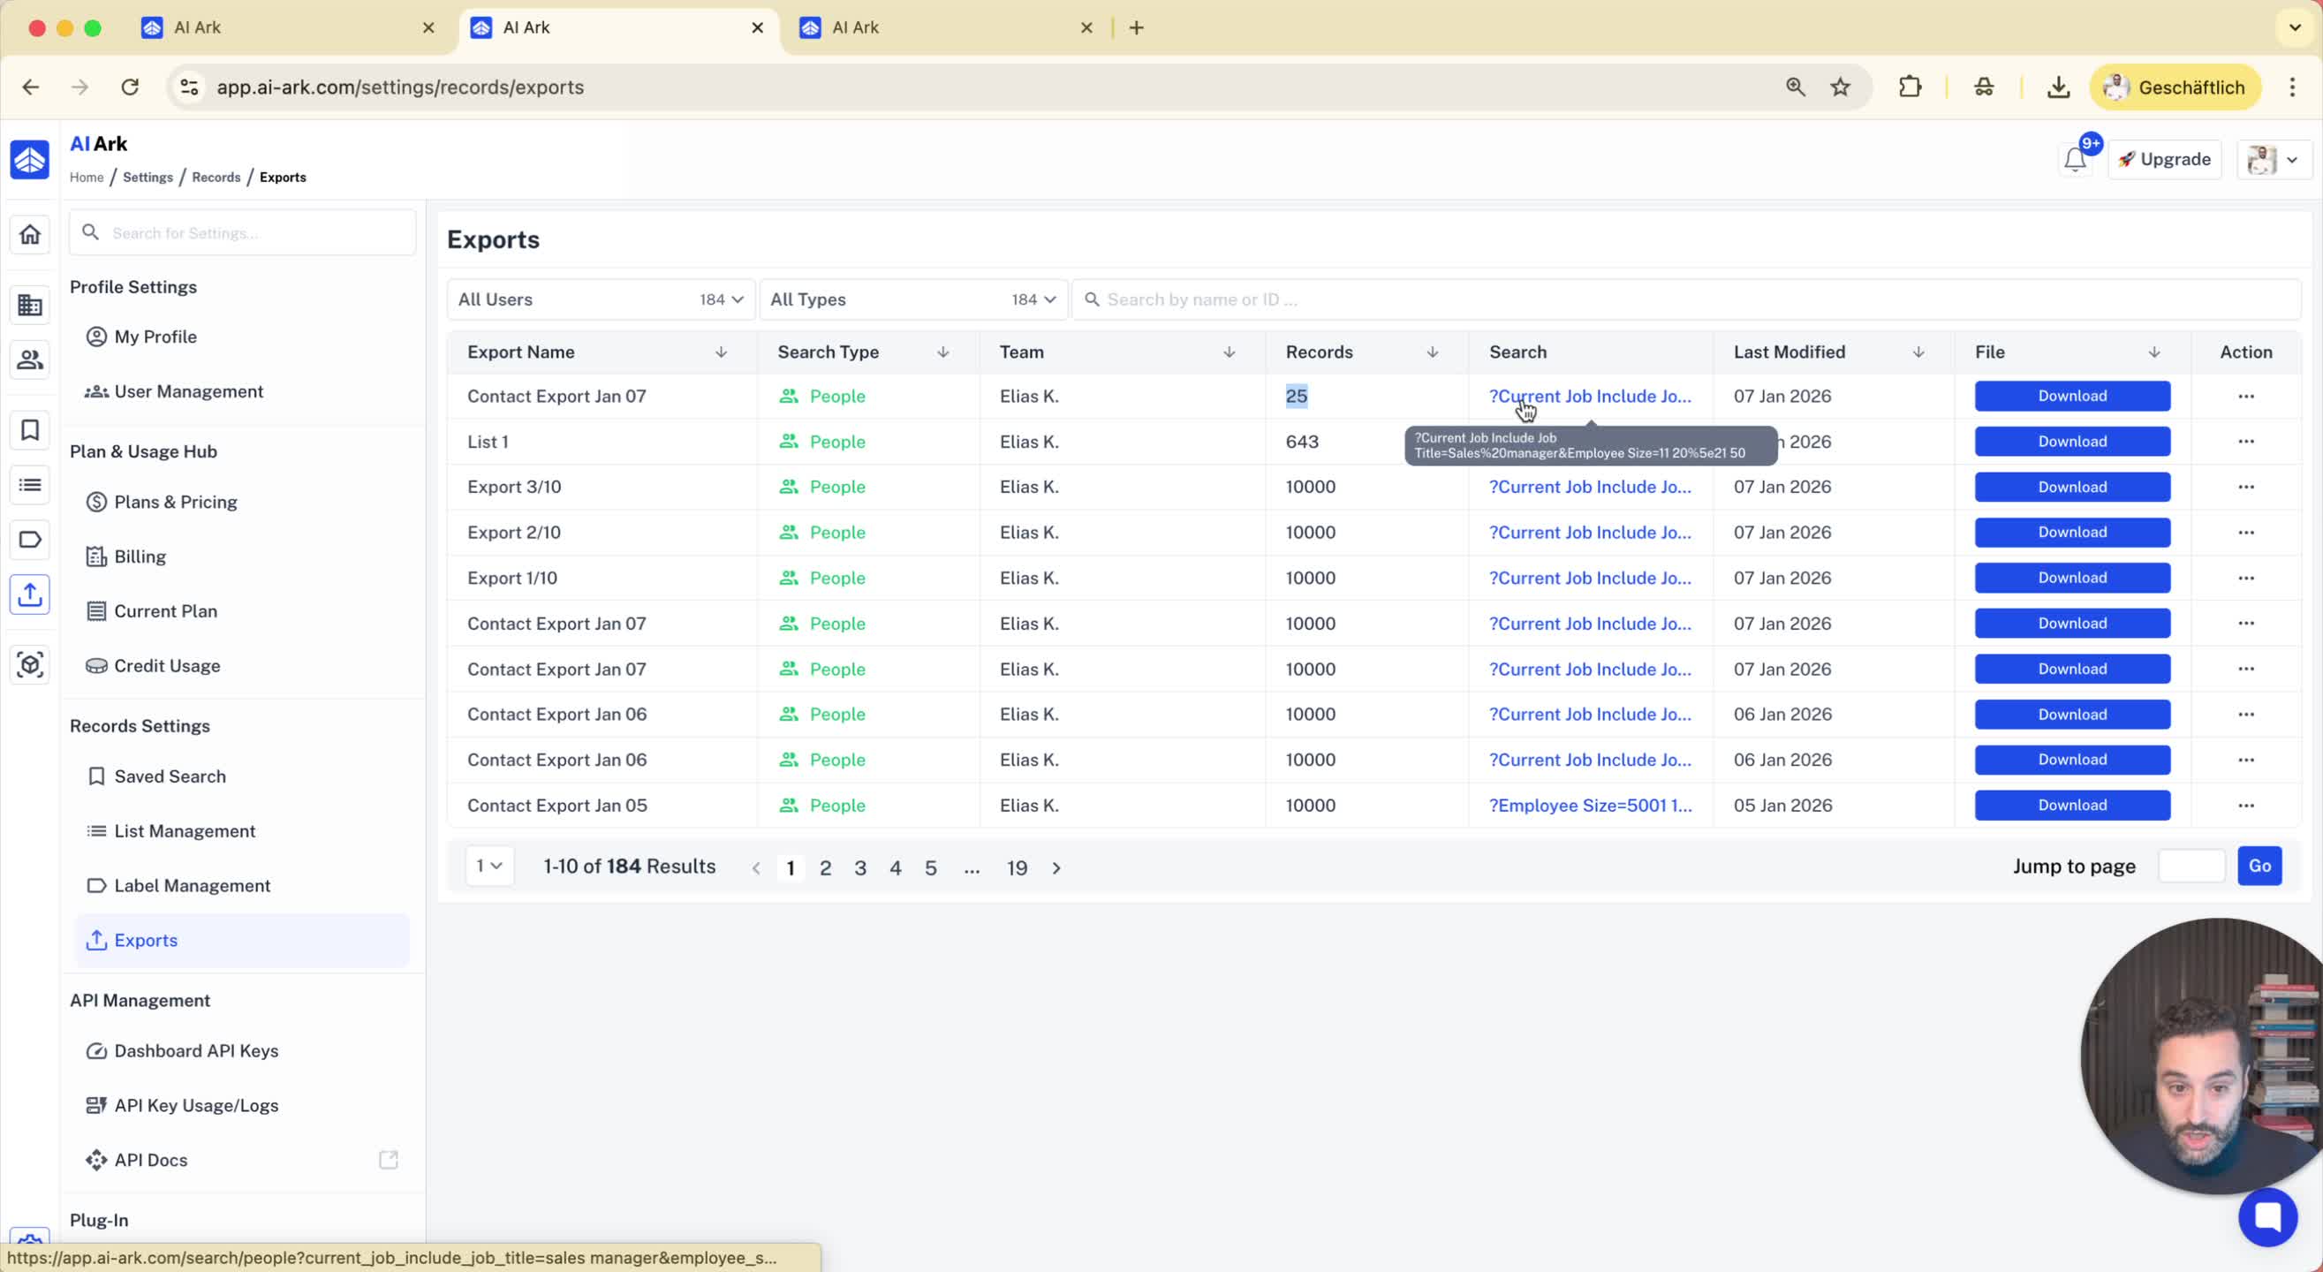This screenshot has width=2323, height=1272.
Task: Open Credit Usage in settings sidebar
Action: point(167,666)
